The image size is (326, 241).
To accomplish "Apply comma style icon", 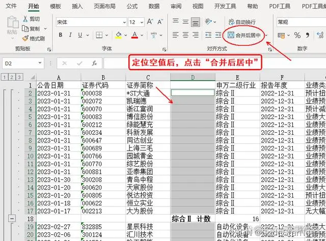I will [308, 35].
